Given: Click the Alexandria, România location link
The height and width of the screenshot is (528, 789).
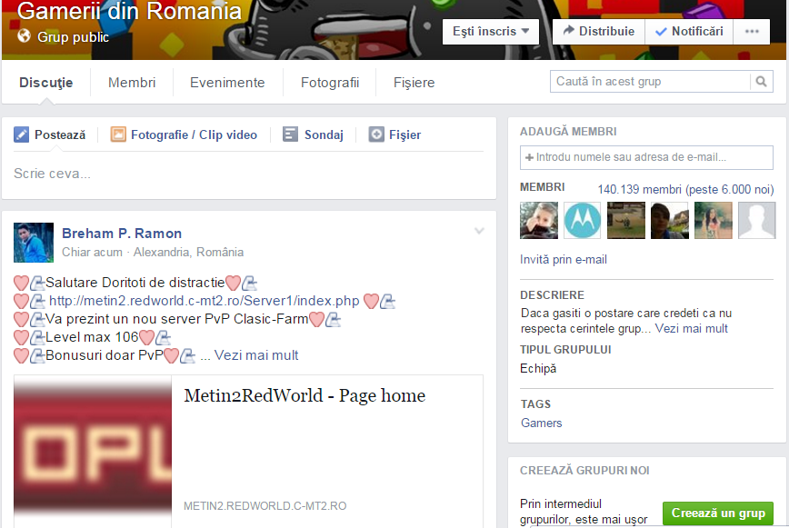Looking at the screenshot, I should click(x=188, y=252).
